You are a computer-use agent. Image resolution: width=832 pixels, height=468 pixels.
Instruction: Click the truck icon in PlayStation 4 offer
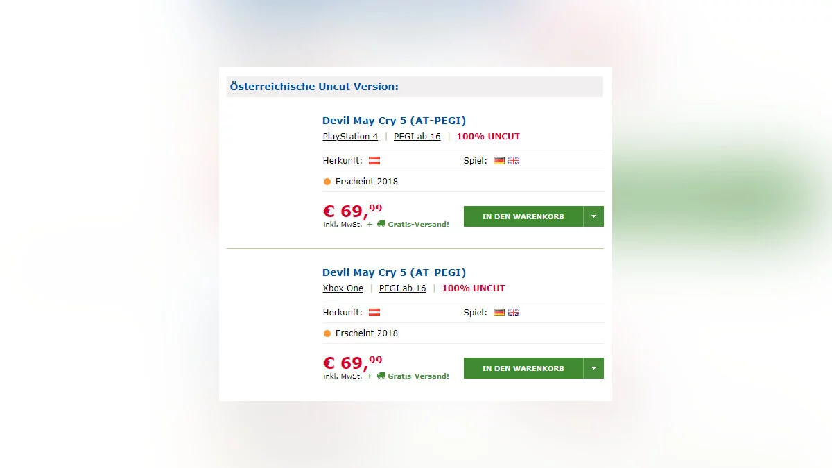point(381,224)
